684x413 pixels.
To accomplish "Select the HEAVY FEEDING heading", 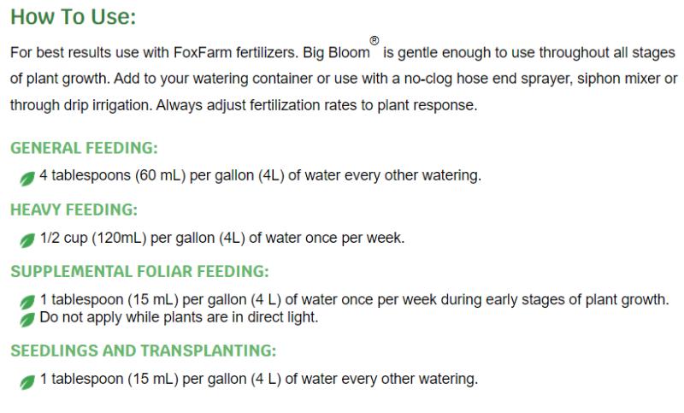I will (74, 209).
